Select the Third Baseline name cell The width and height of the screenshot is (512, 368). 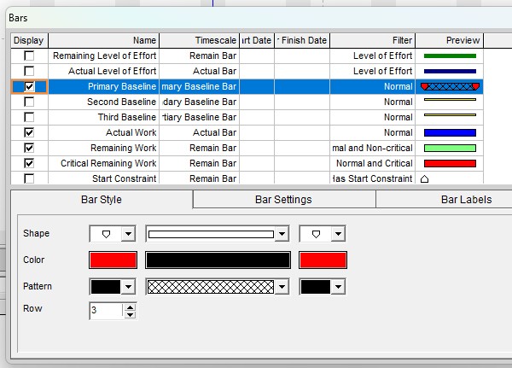[x=103, y=117]
